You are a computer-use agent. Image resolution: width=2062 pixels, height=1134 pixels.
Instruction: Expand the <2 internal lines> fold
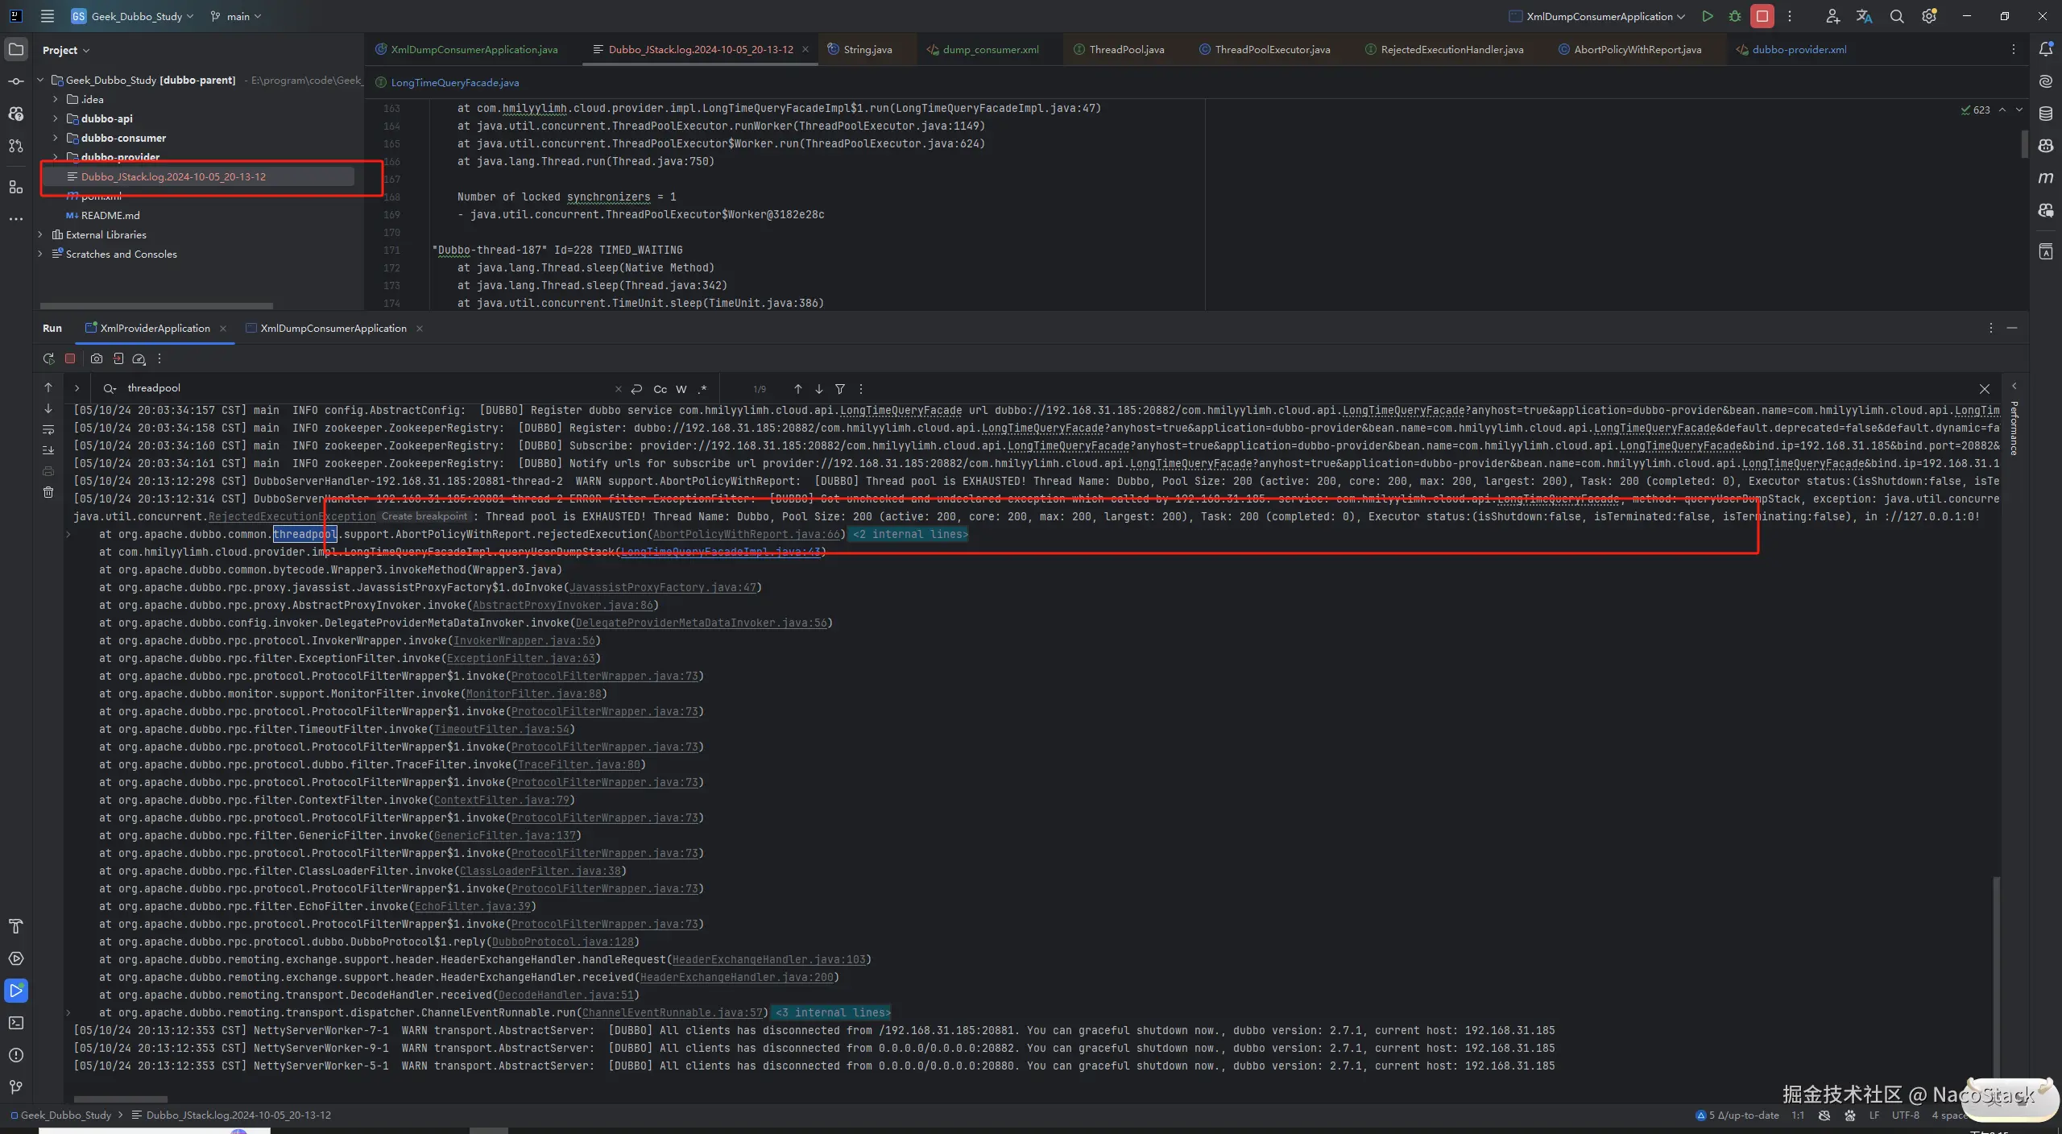[x=910, y=535]
